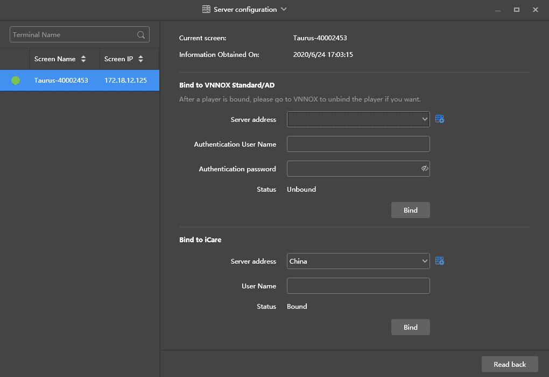Open the iCare Server address China dropdown
The width and height of the screenshot is (549, 377).
tap(358, 261)
